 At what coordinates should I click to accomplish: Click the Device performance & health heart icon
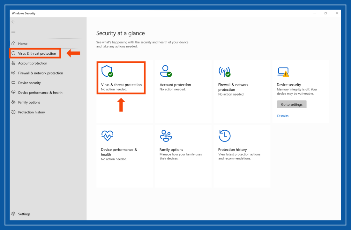point(13,92)
